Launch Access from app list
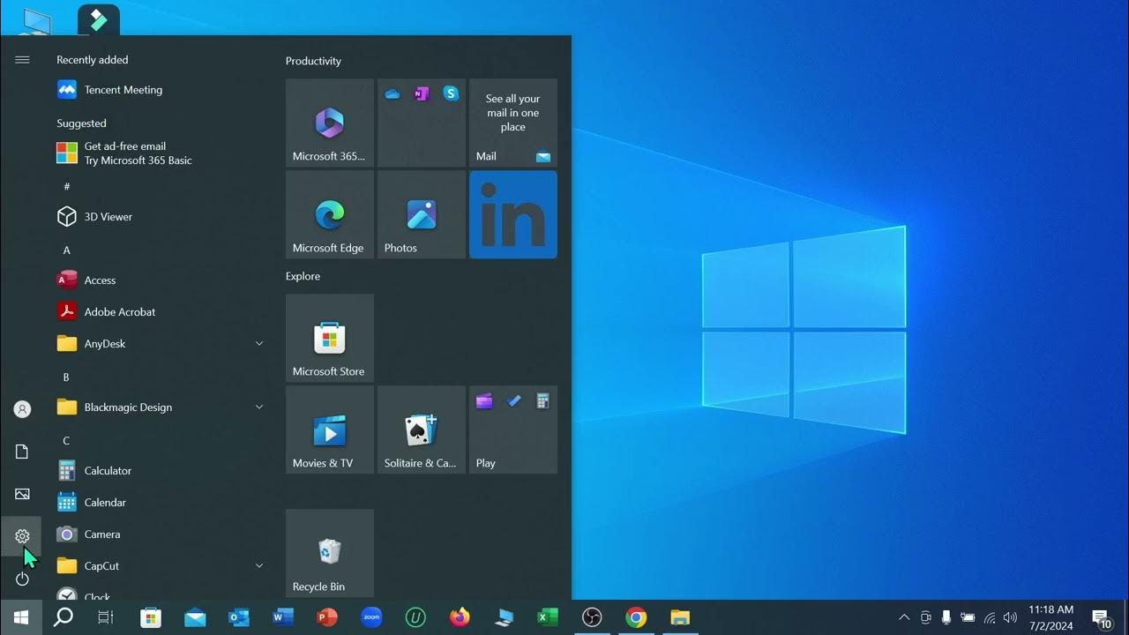Screen dimensions: 1129x635 click(161, 280)
